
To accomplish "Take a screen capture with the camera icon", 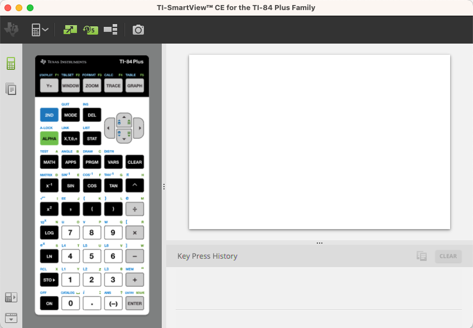I will click(x=138, y=30).
